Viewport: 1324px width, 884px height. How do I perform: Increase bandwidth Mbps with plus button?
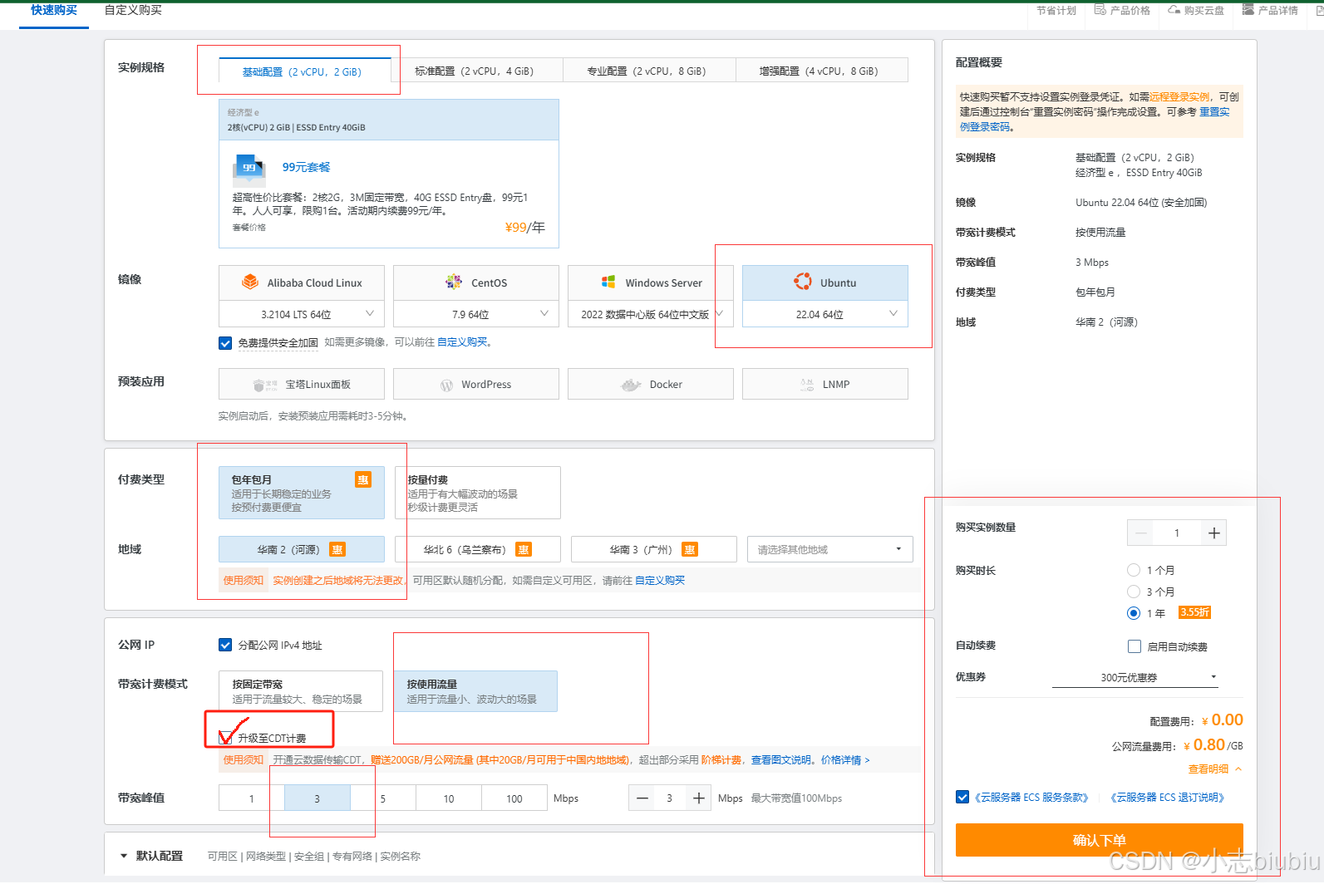pyautogui.click(x=699, y=798)
